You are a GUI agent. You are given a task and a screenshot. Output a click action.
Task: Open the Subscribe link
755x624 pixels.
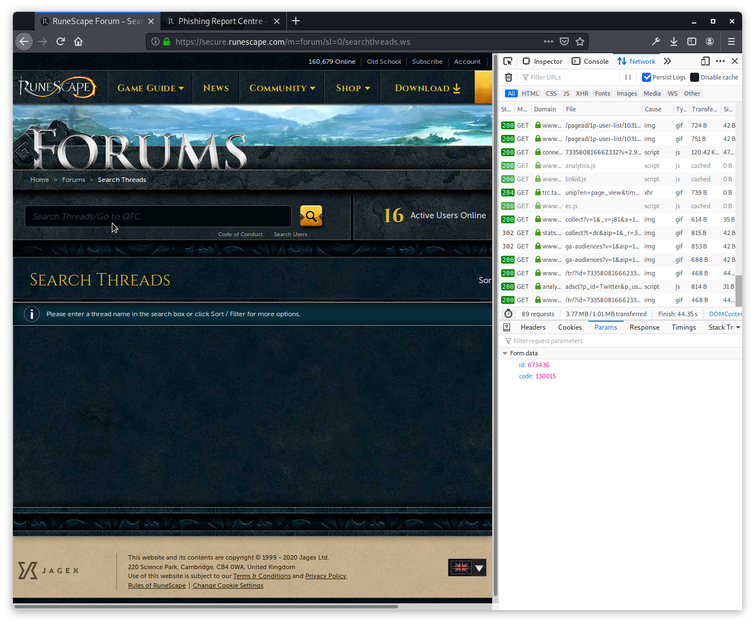[427, 62]
